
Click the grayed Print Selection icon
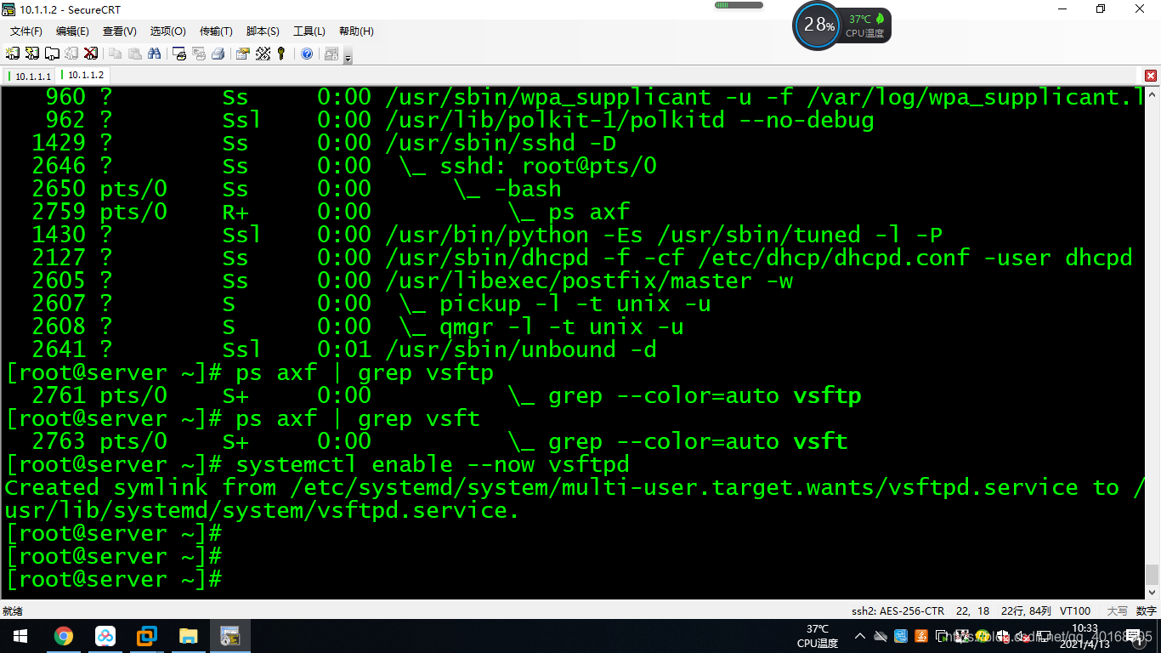(x=199, y=54)
